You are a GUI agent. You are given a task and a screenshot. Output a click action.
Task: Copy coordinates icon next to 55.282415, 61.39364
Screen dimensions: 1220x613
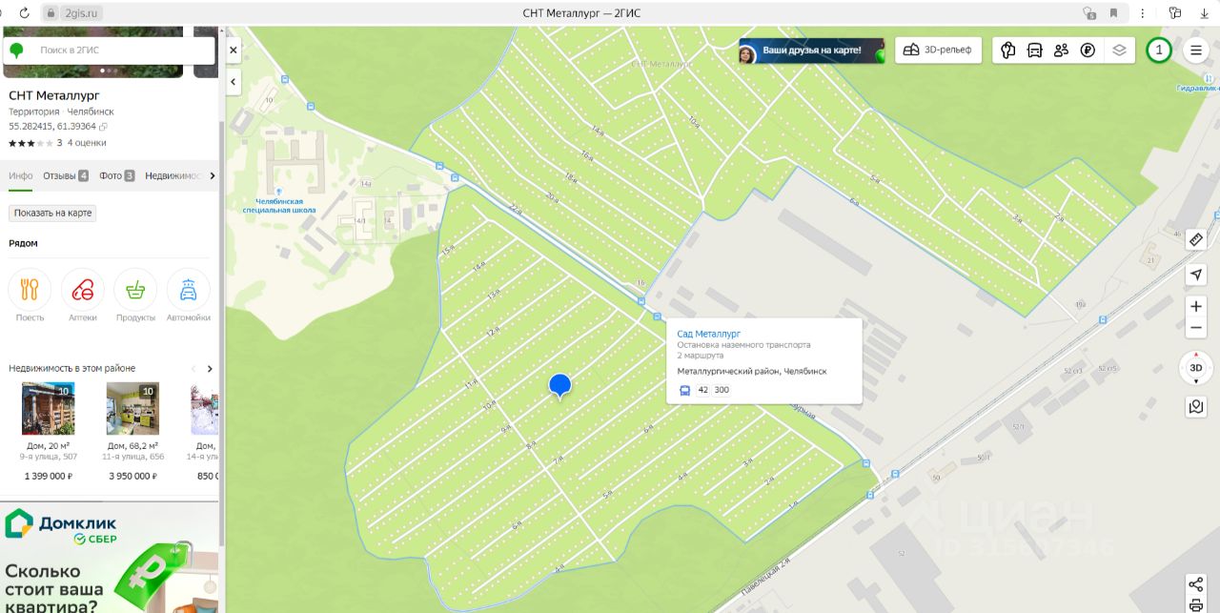[103, 127]
